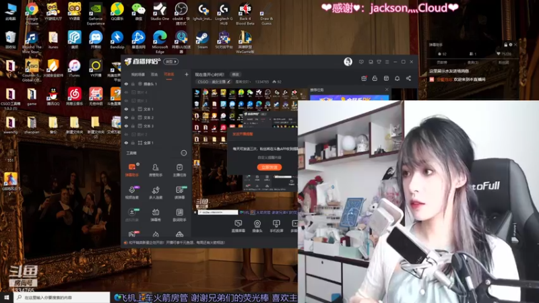Open Google Chrome desktop icon
The height and width of the screenshot is (303, 539).
point(32,13)
